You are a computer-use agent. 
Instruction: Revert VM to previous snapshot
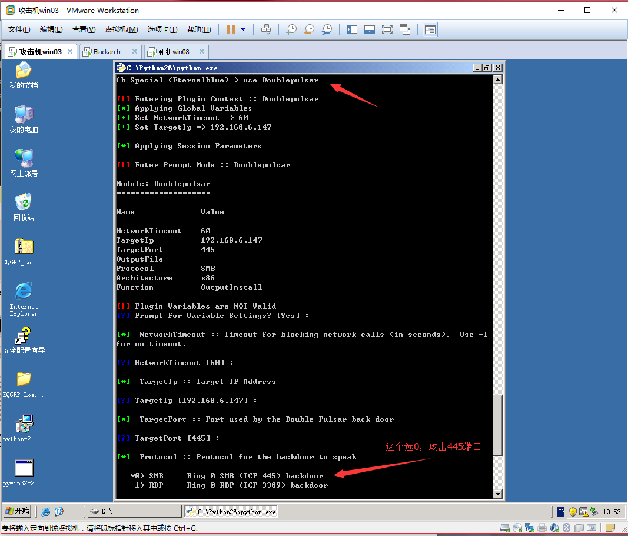point(309,29)
